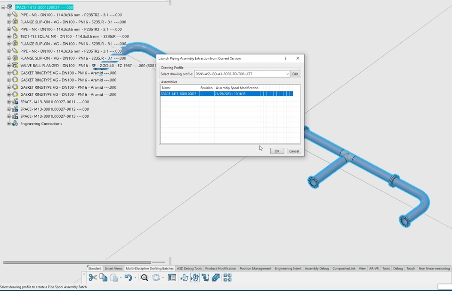The width and height of the screenshot is (452, 291).
Task: Open the properties table icon
Action: point(172,277)
